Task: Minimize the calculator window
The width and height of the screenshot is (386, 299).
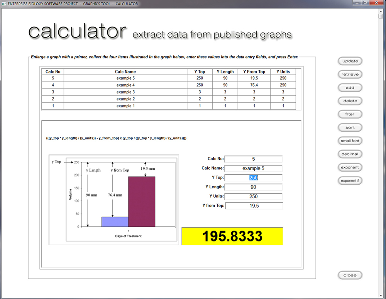Action: 356,3
